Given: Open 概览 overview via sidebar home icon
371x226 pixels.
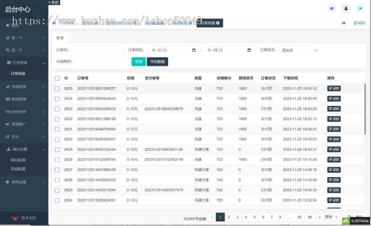Looking at the screenshot, I should coord(7,25).
